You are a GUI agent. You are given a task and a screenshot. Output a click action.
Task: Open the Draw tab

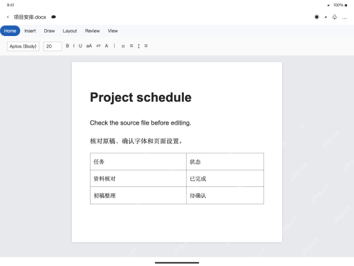(49, 30)
